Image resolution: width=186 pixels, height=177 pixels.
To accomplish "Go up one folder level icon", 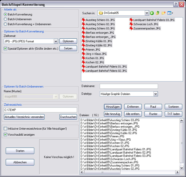I will pos(157,13).
